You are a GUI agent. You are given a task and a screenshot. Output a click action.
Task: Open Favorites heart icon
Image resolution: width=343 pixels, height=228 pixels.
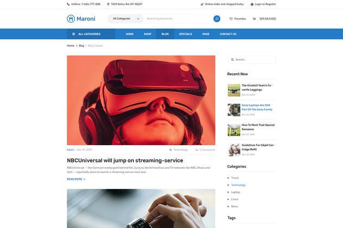tap(231, 18)
